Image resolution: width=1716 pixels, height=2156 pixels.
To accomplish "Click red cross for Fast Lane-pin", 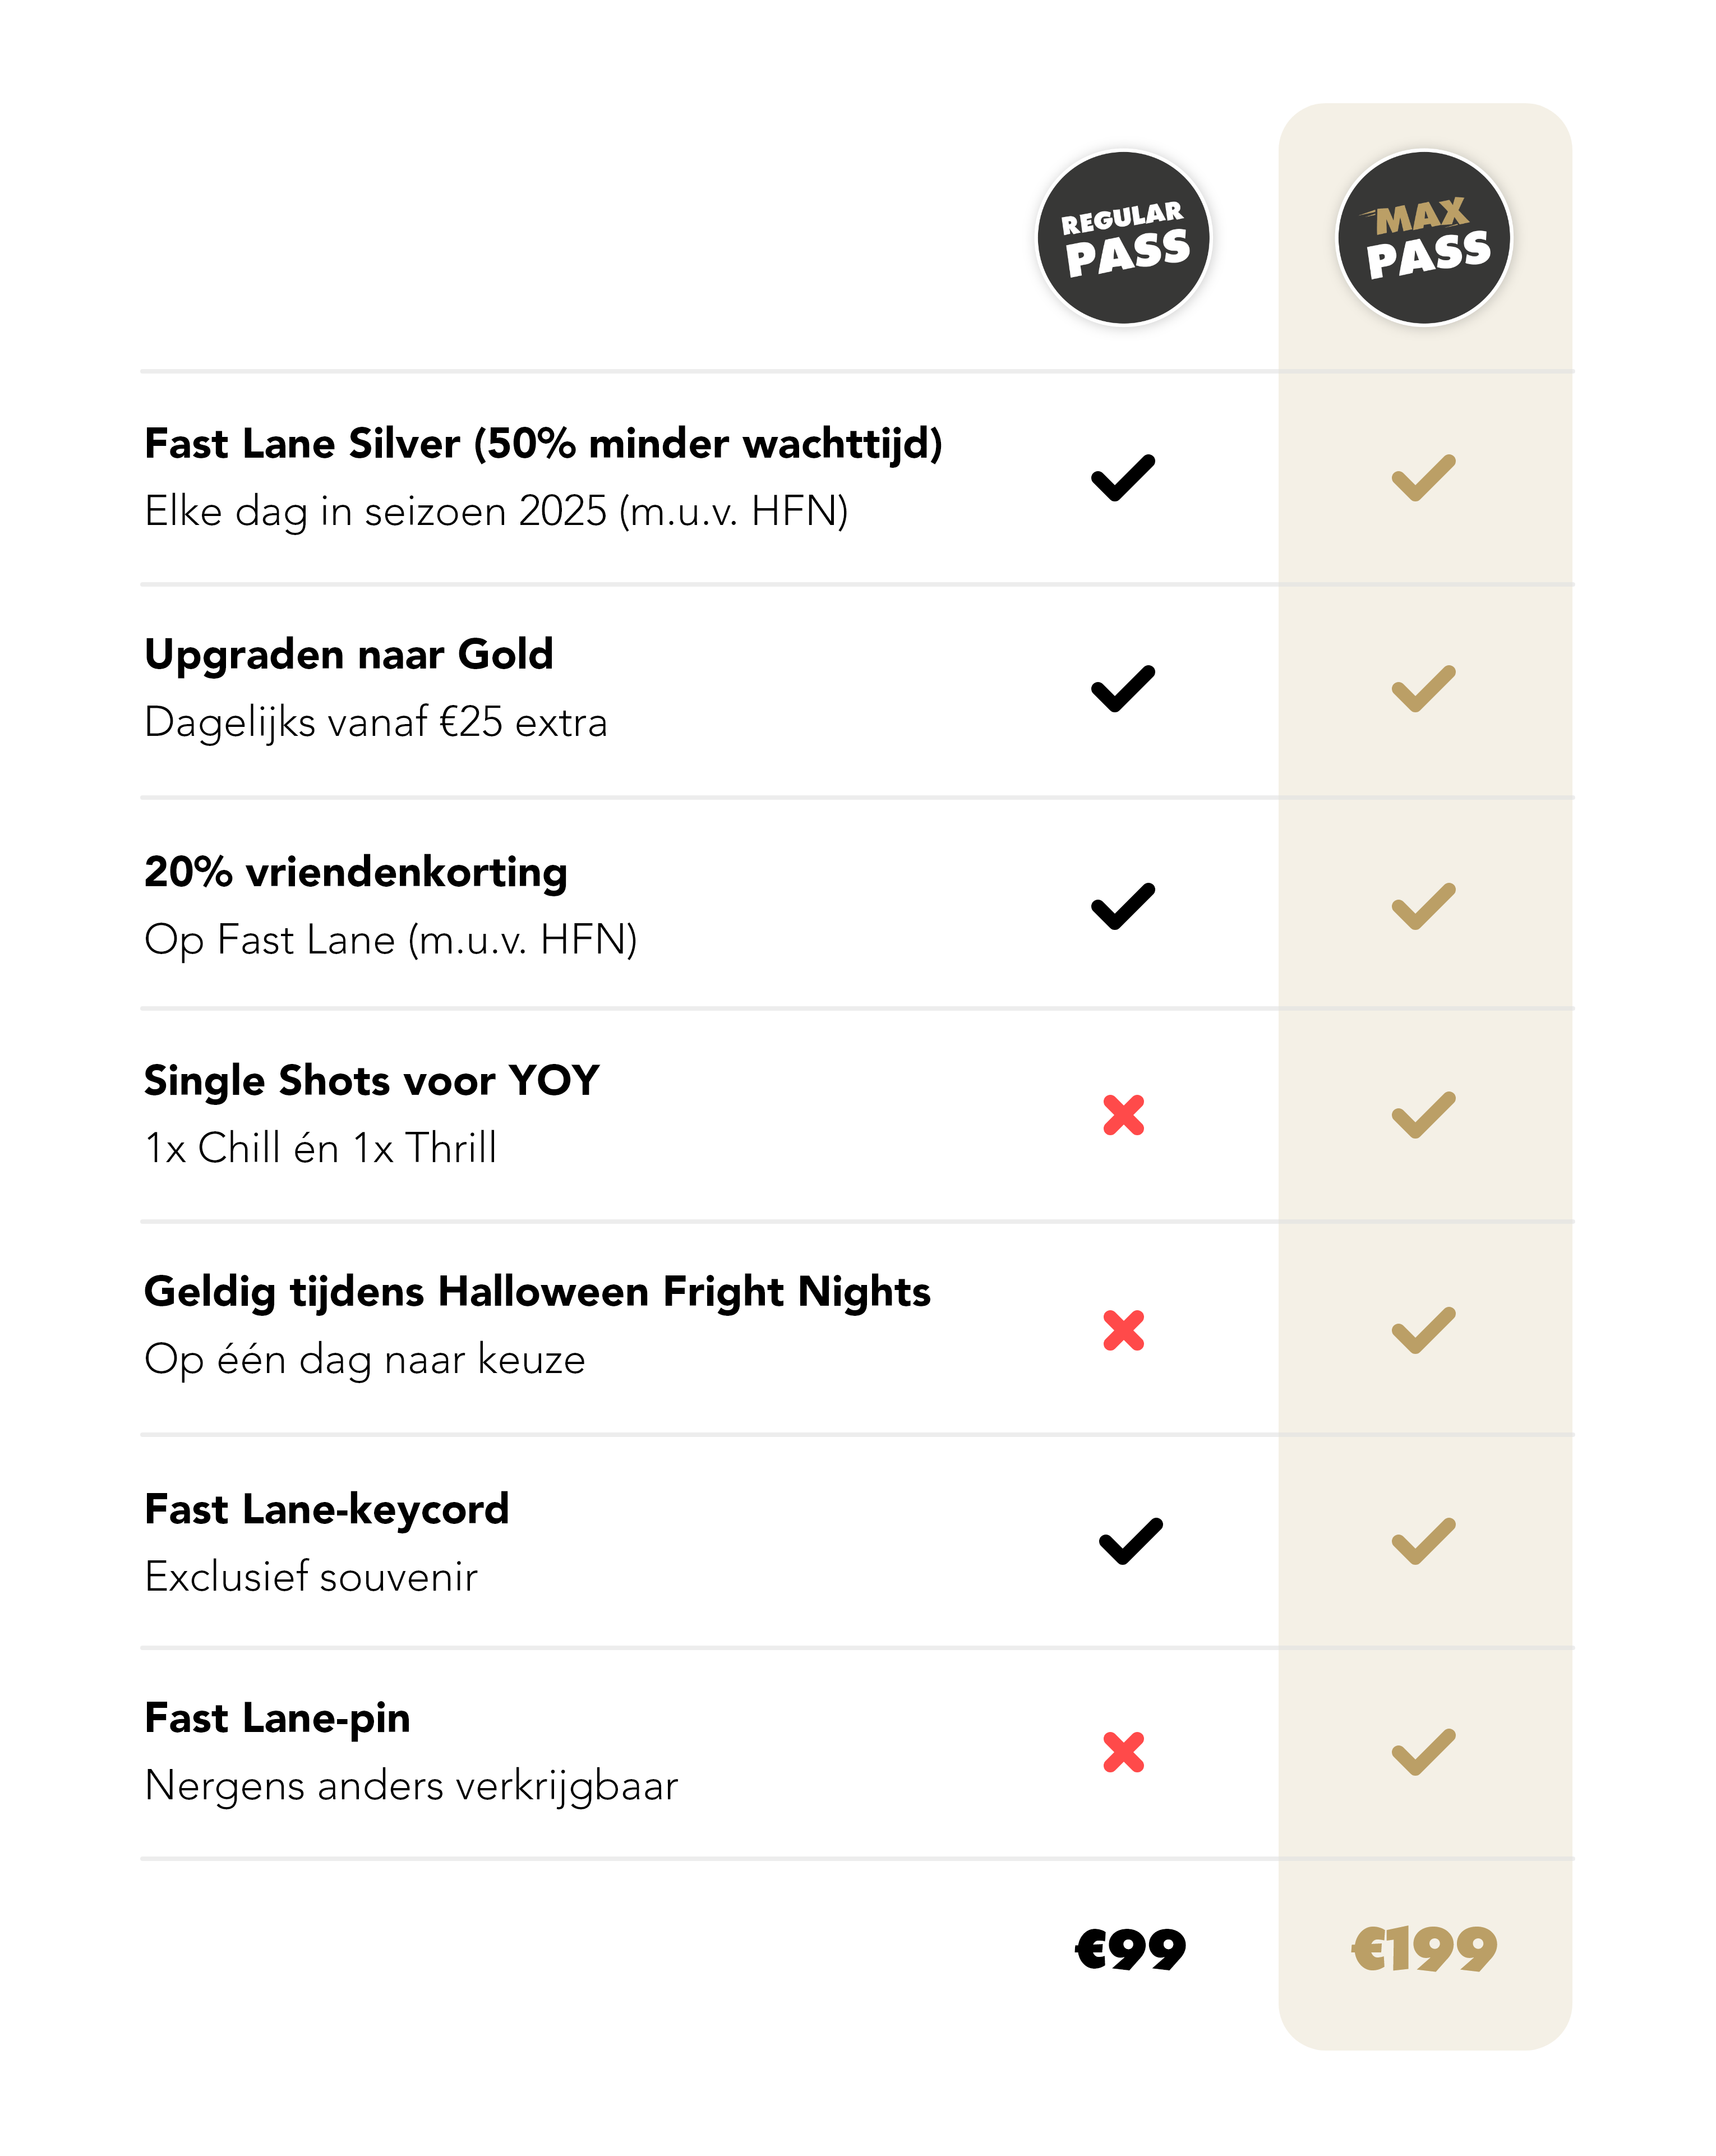I will click(x=1124, y=1752).
